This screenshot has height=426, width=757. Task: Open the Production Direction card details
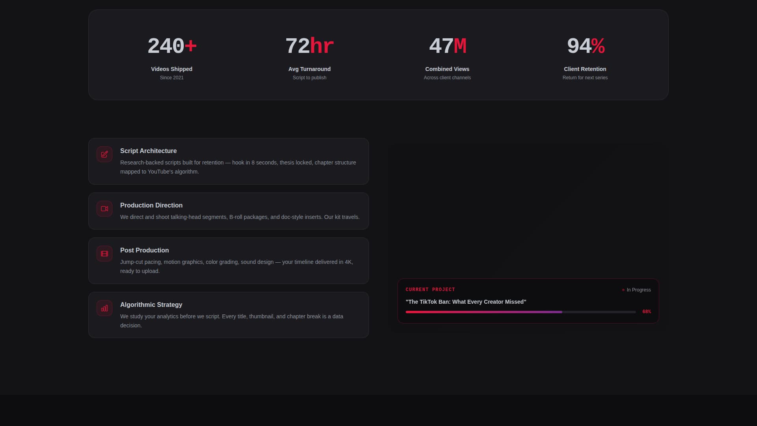(x=229, y=211)
